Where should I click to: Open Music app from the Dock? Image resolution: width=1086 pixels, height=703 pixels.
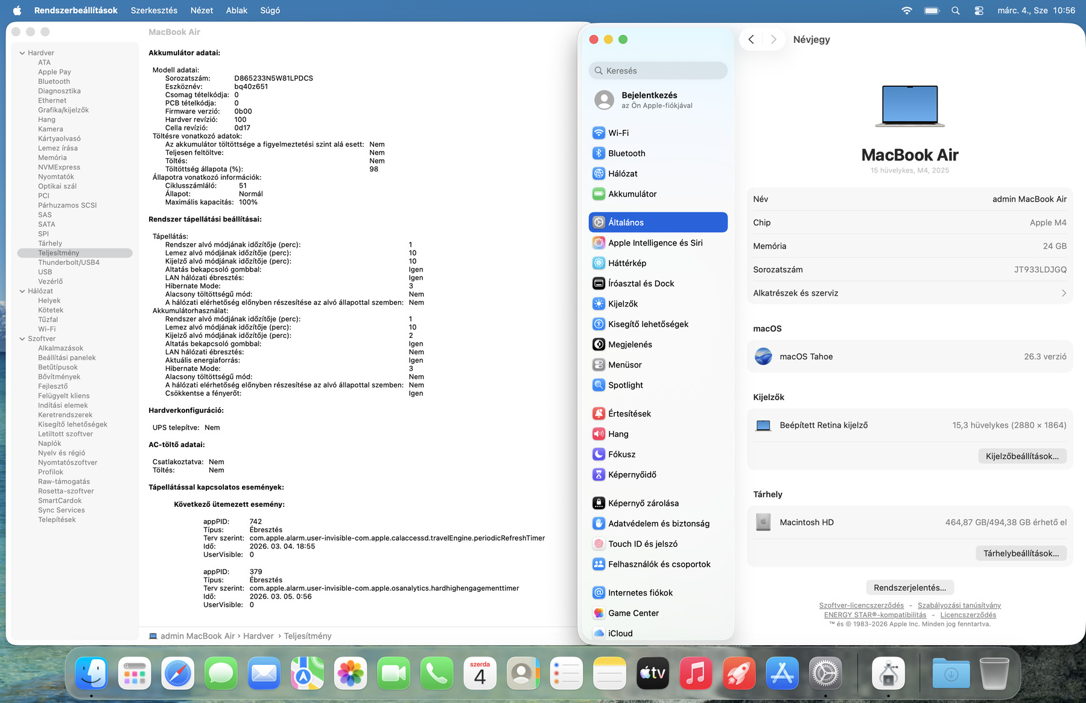[696, 673]
